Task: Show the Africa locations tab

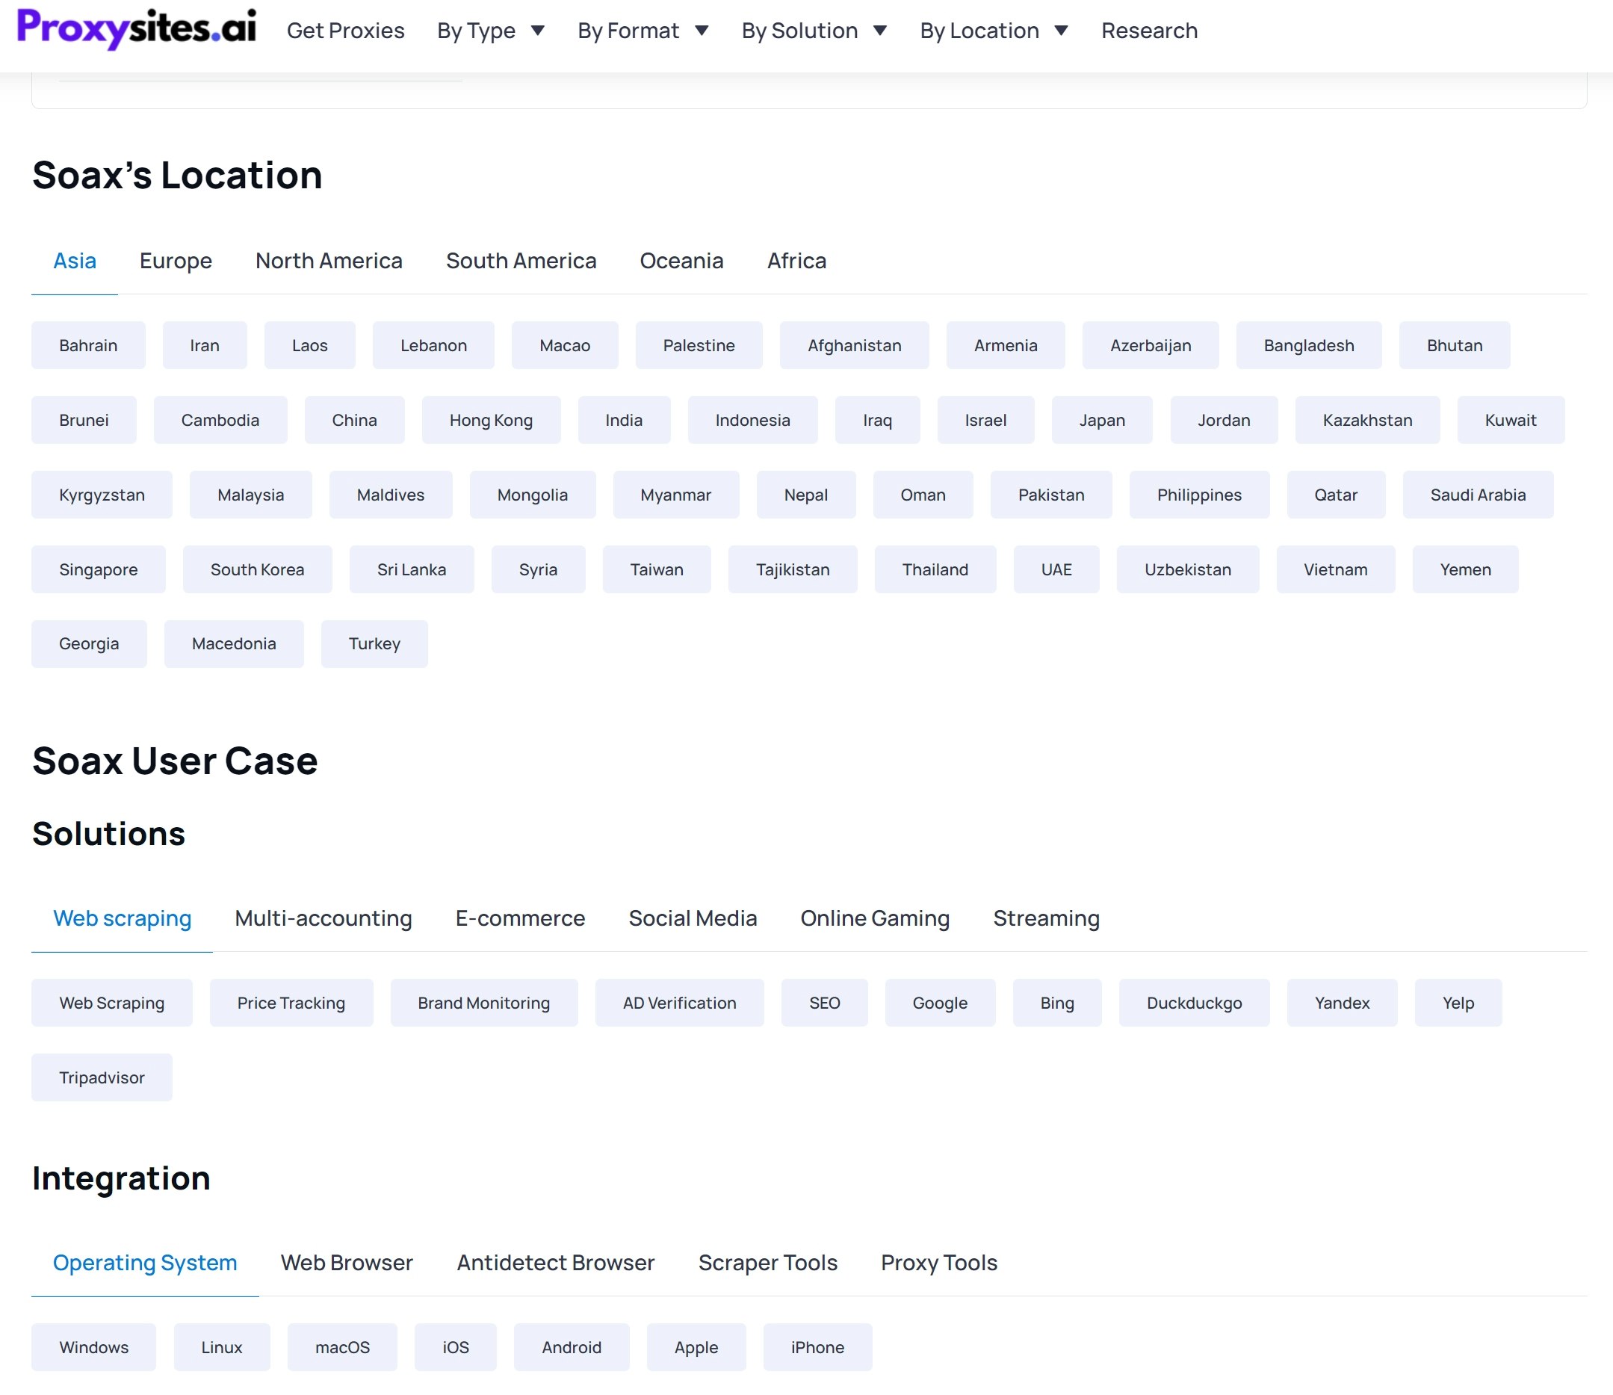Action: [796, 261]
